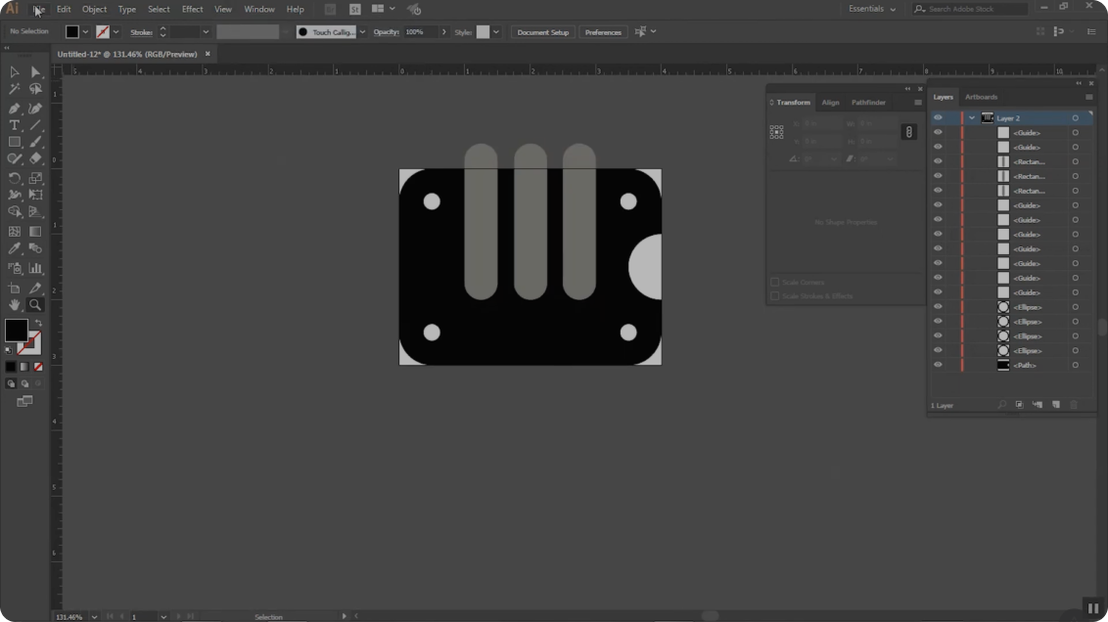Switch to the Artboards tab
The height and width of the screenshot is (622, 1108).
click(981, 96)
